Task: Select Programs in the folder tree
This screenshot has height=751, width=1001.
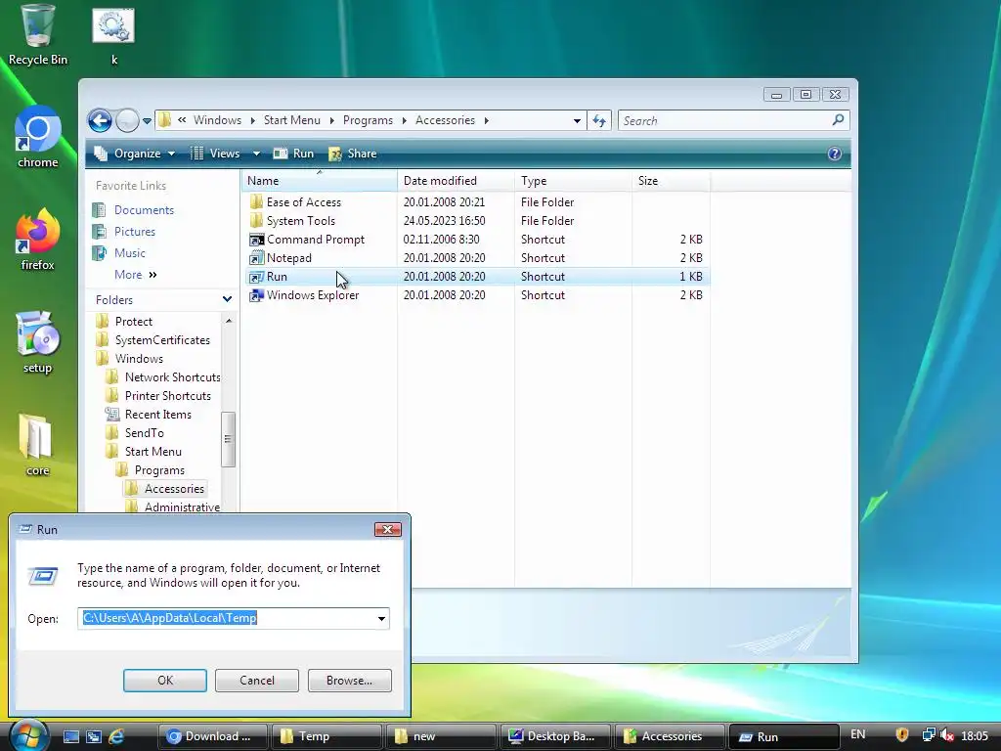Action: pos(159,469)
